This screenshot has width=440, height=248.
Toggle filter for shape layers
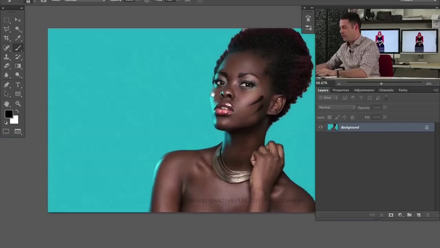pyautogui.click(x=370, y=98)
